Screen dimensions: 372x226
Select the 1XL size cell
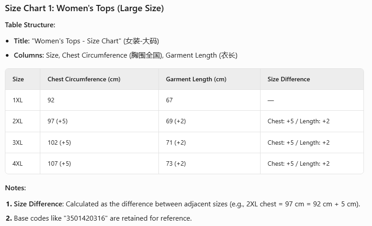point(17,100)
